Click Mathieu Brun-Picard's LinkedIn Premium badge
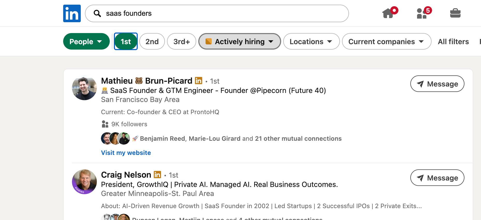481x220 pixels. [199, 81]
